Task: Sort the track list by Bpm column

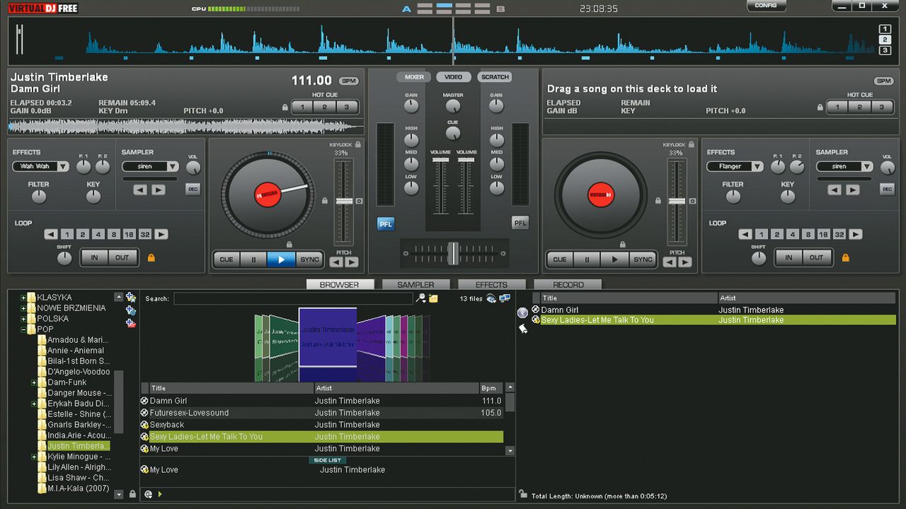Action: 491,388
